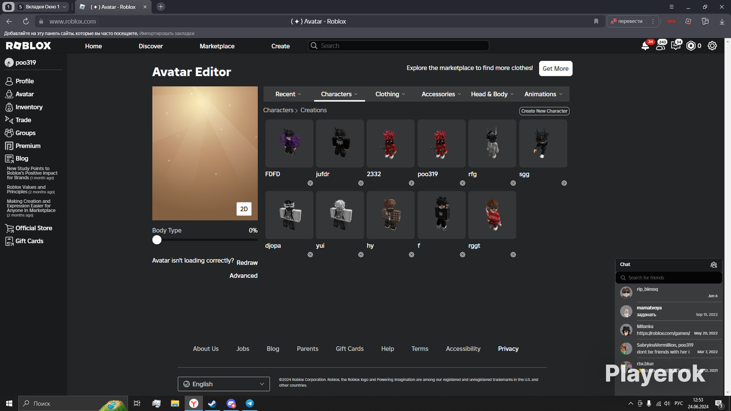Expand the Clothing dropdown tab

pos(390,94)
